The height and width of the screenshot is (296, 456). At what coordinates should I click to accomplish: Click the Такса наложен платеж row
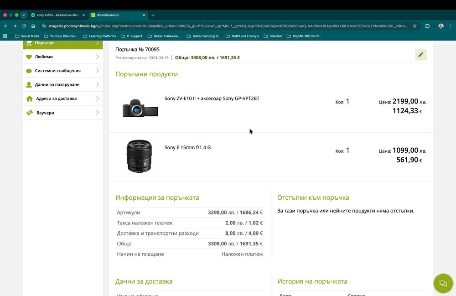[190, 223]
